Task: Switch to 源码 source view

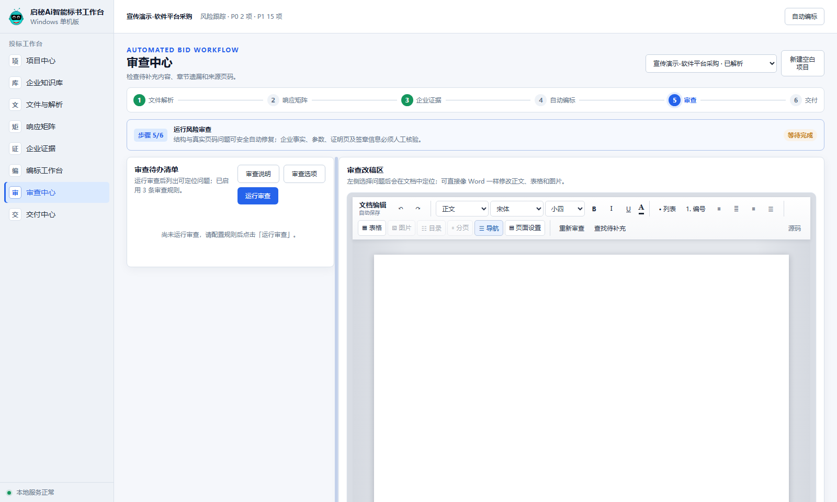Action: pyautogui.click(x=795, y=228)
